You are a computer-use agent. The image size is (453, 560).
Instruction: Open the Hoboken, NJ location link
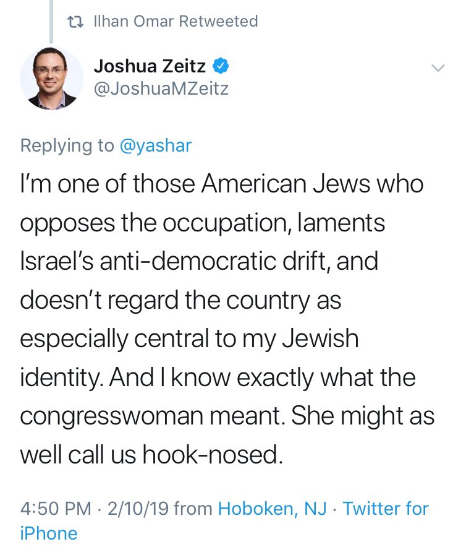coord(272,508)
